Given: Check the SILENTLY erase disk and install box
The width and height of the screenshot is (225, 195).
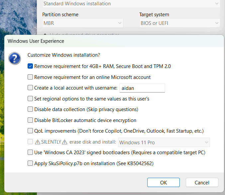Looking at the screenshot, I should click(x=30, y=142).
